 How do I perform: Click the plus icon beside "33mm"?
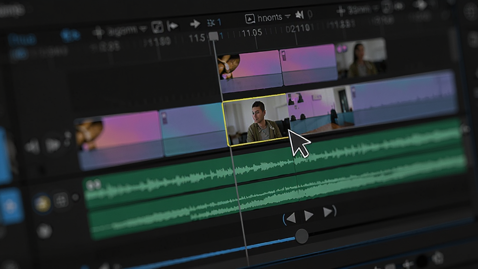tap(340, 11)
